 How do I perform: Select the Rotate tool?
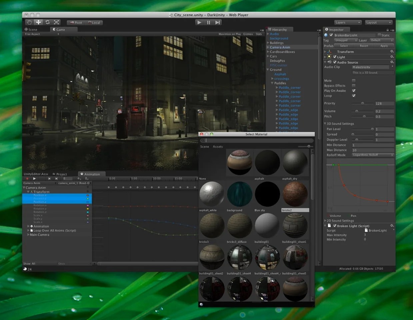(47, 22)
